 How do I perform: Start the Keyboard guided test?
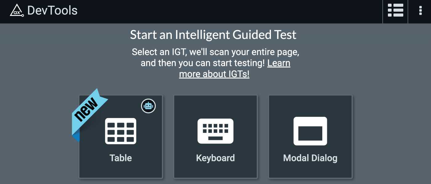[x=216, y=136]
